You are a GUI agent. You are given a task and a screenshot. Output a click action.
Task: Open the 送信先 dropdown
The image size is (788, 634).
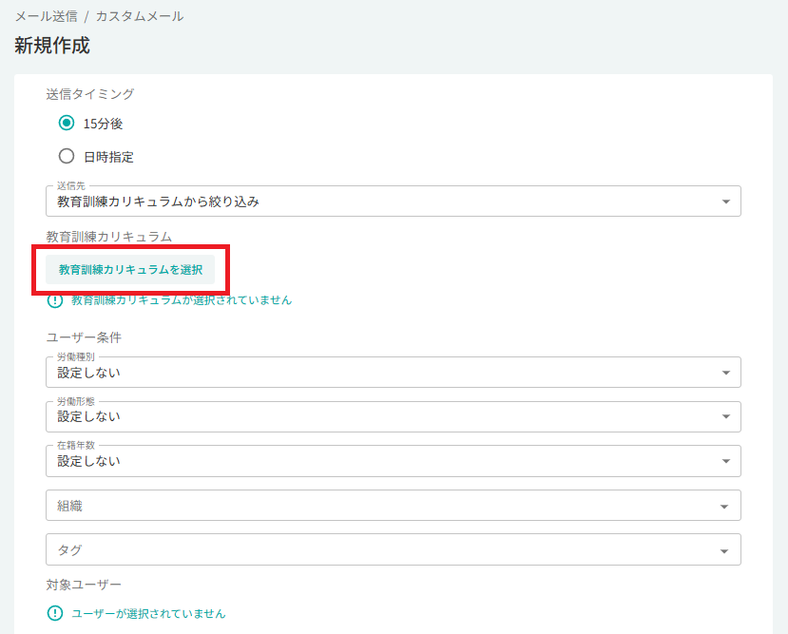click(x=393, y=202)
